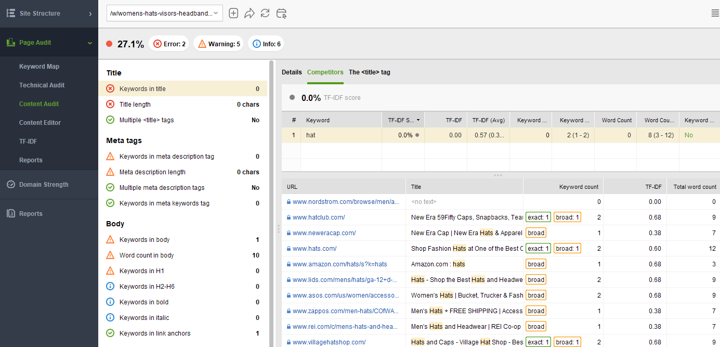Toggle the Error: 2 filter
The width and height of the screenshot is (720, 347).
[x=169, y=44]
